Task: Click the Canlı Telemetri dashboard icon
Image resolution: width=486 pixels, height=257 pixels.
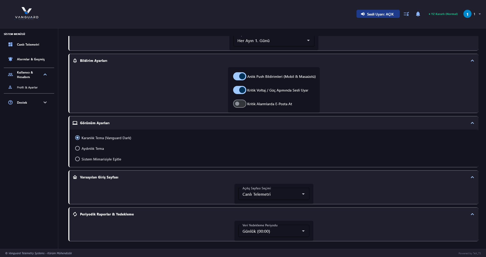Action: [x=10, y=44]
